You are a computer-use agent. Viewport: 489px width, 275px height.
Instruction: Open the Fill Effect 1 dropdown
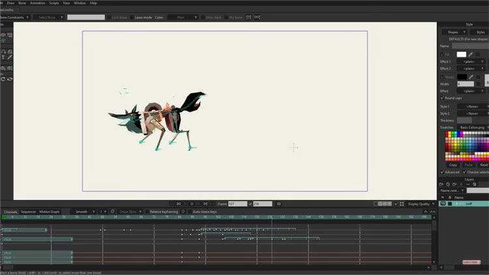click(x=471, y=62)
